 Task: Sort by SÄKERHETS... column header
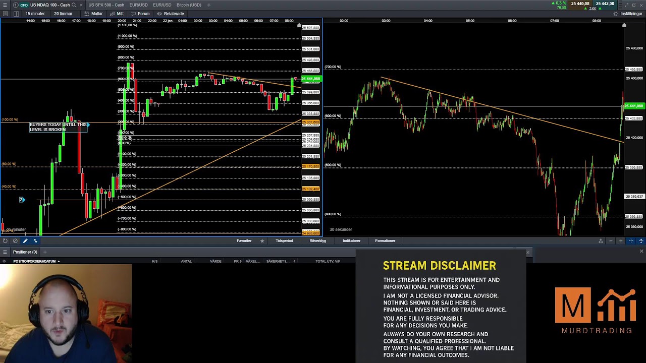coord(277,261)
